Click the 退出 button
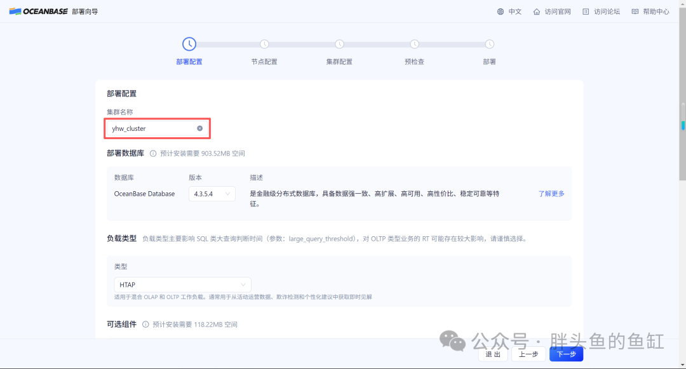Screen dimensions: 686x369 coord(493,354)
